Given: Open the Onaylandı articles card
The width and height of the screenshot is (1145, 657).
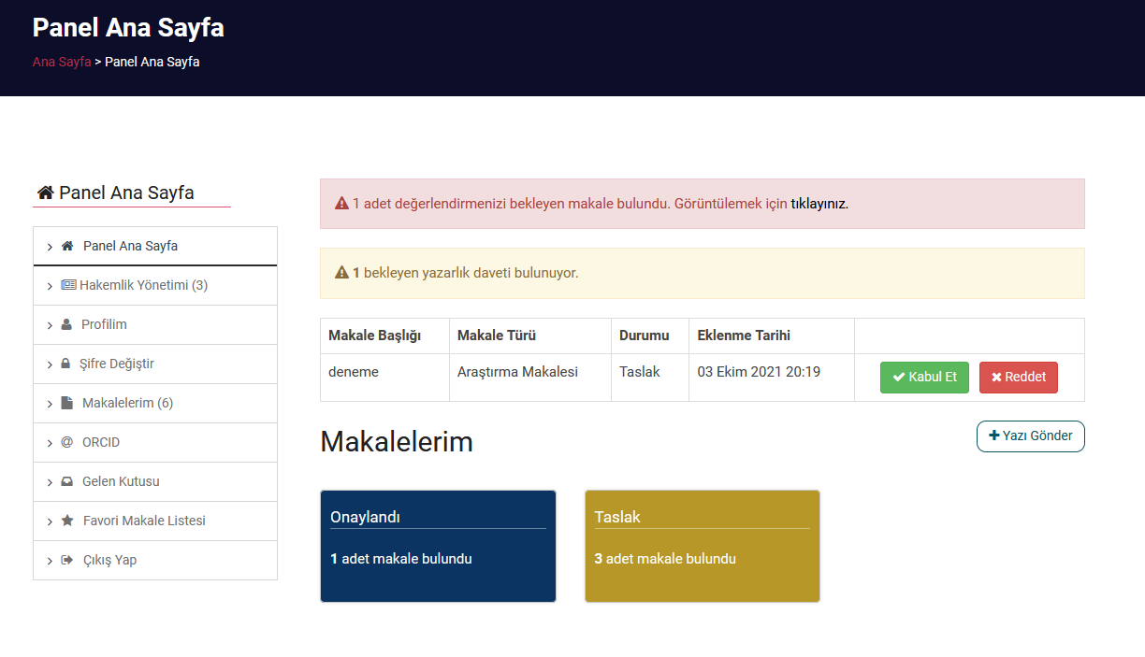Looking at the screenshot, I should 438,546.
